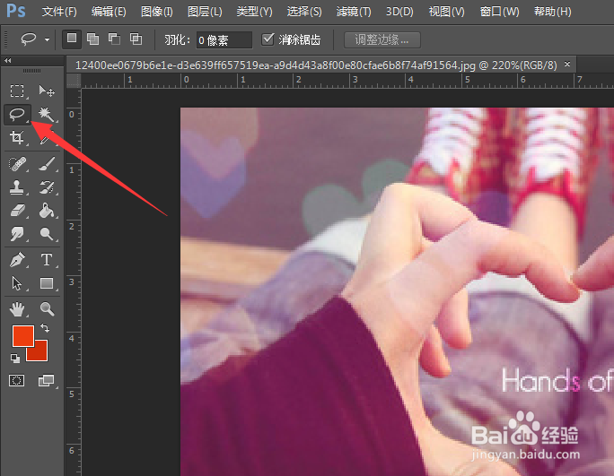Select the Zoom tool

47,309
